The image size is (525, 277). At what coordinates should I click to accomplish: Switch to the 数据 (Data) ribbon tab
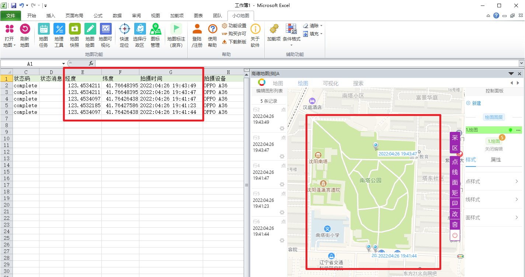(117, 16)
